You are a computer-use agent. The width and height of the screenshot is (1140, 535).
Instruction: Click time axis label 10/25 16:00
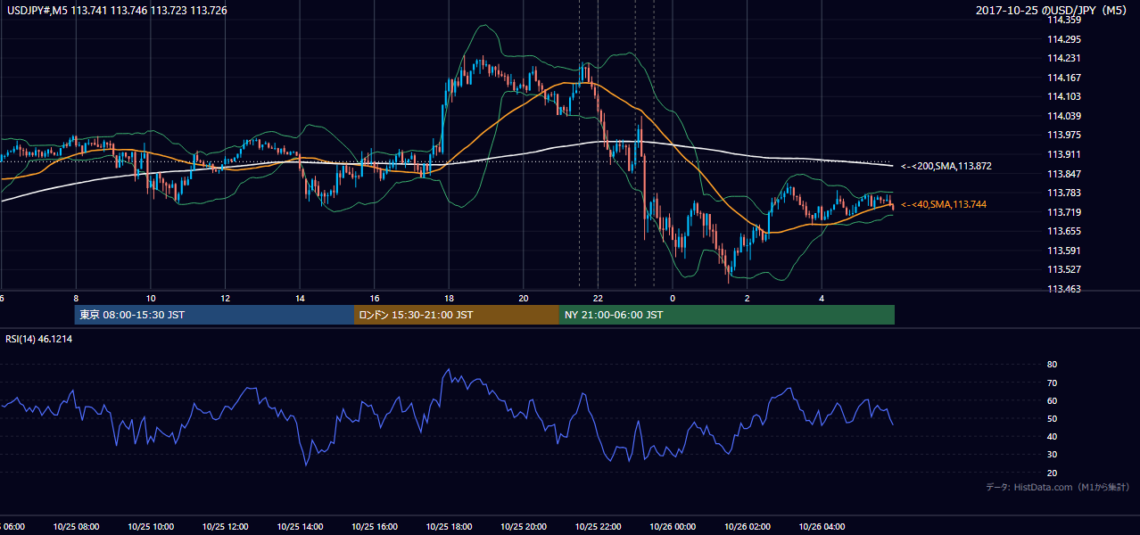point(375,526)
